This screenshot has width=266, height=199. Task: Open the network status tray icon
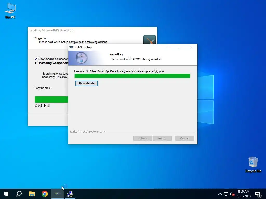pyautogui.click(x=226, y=194)
